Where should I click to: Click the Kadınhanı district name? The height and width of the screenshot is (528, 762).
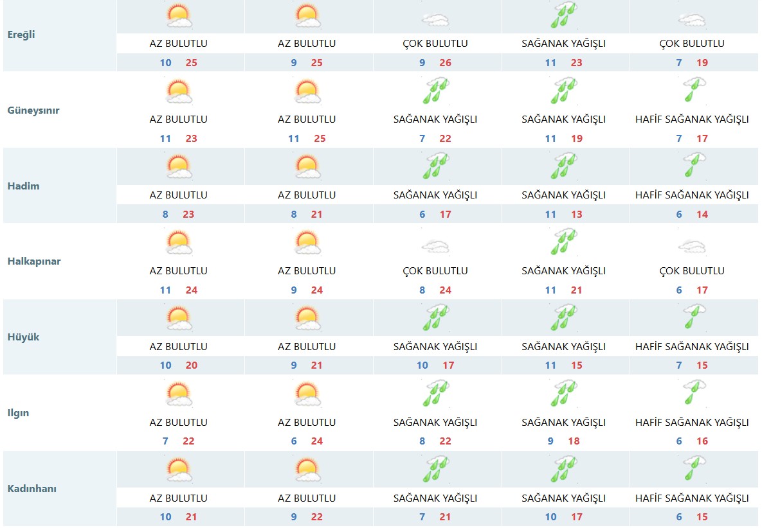pyautogui.click(x=32, y=489)
